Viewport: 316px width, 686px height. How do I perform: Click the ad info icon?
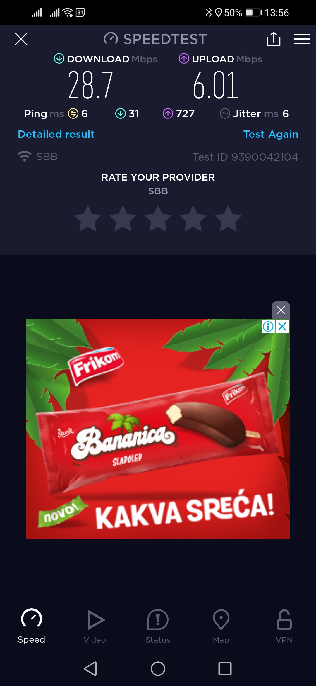point(268,326)
